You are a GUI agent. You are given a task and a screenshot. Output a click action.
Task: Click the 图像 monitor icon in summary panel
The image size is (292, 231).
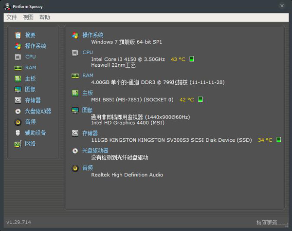click(75, 110)
